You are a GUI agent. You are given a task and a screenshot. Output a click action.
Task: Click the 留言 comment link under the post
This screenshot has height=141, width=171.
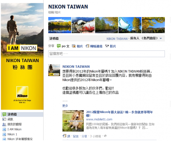click(76, 136)
